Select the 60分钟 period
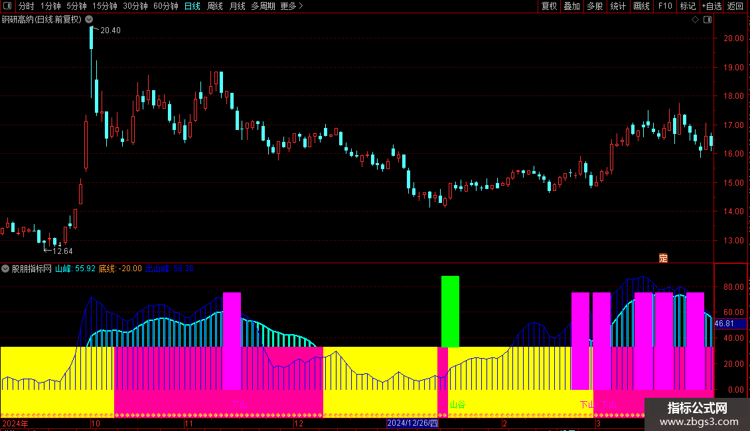Viewport: 750px width, 431px height. pyautogui.click(x=166, y=6)
